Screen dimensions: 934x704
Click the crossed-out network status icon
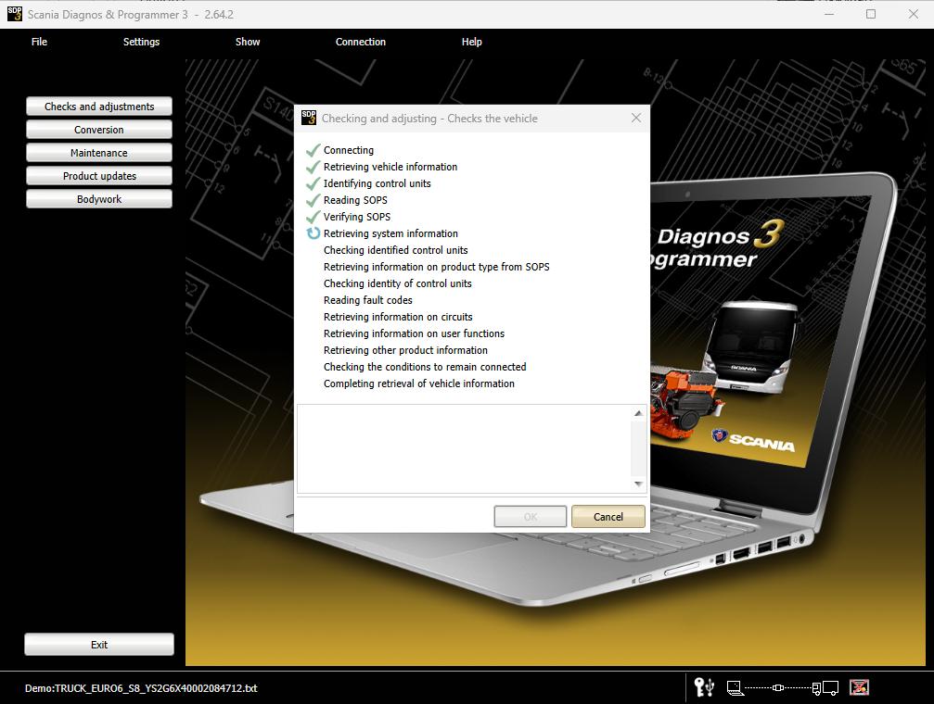coord(859,687)
